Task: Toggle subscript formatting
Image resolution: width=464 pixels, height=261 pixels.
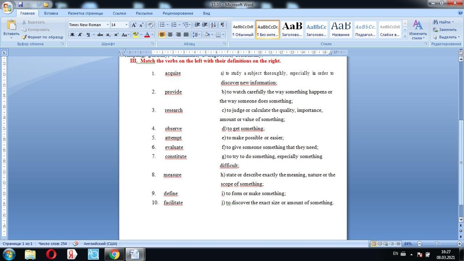Action: pyautogui.click(x=108, y=35)
